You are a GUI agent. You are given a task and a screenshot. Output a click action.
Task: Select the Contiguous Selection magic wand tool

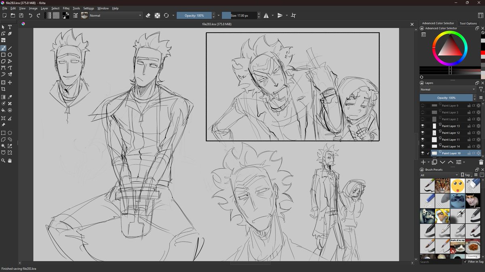(x=3, y=146)
